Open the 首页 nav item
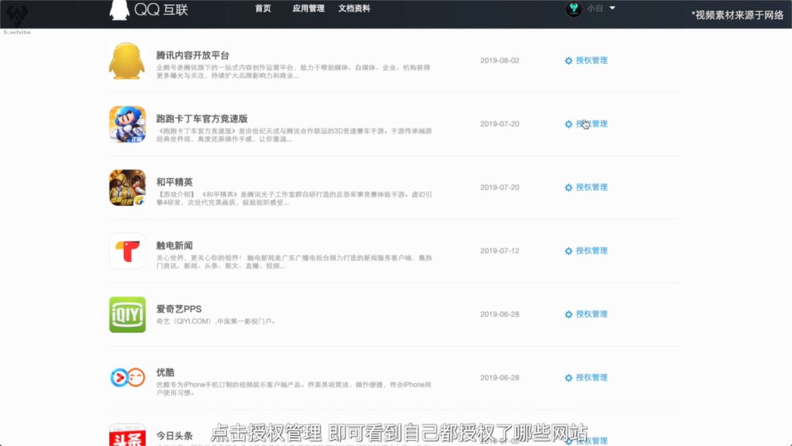This screenshot has height=446, width=792. click(263, 9)
